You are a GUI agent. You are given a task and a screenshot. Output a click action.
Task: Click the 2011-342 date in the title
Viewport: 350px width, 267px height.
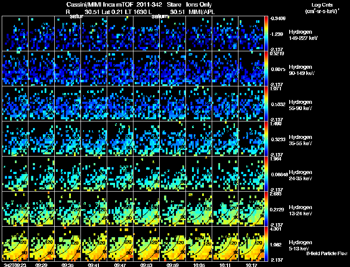click(x=149, y=4)
